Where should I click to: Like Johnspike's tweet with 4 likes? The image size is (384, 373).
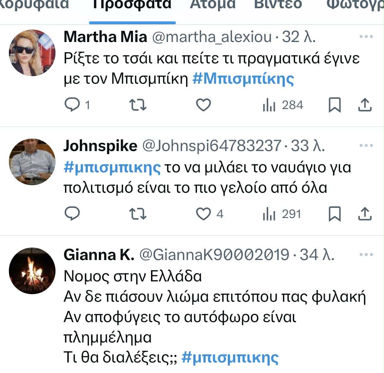203,214
